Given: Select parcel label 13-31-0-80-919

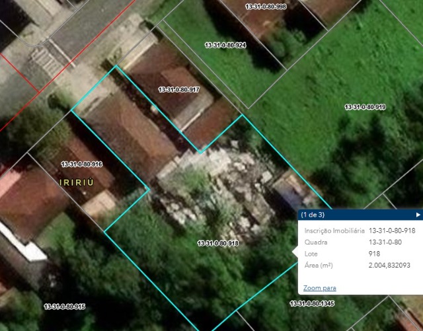Looking at the screenshot, I should pos(365,107).
